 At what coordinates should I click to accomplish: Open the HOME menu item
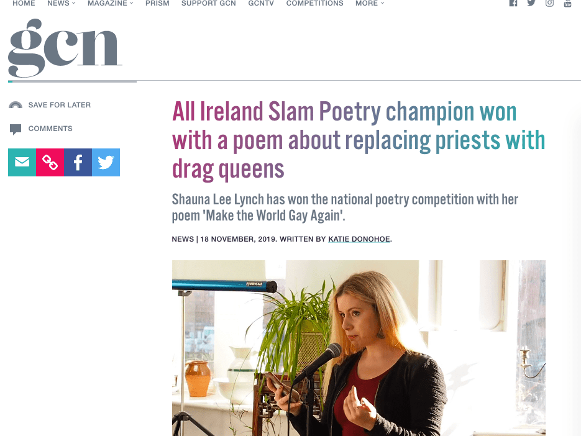(x=24, y=4)
